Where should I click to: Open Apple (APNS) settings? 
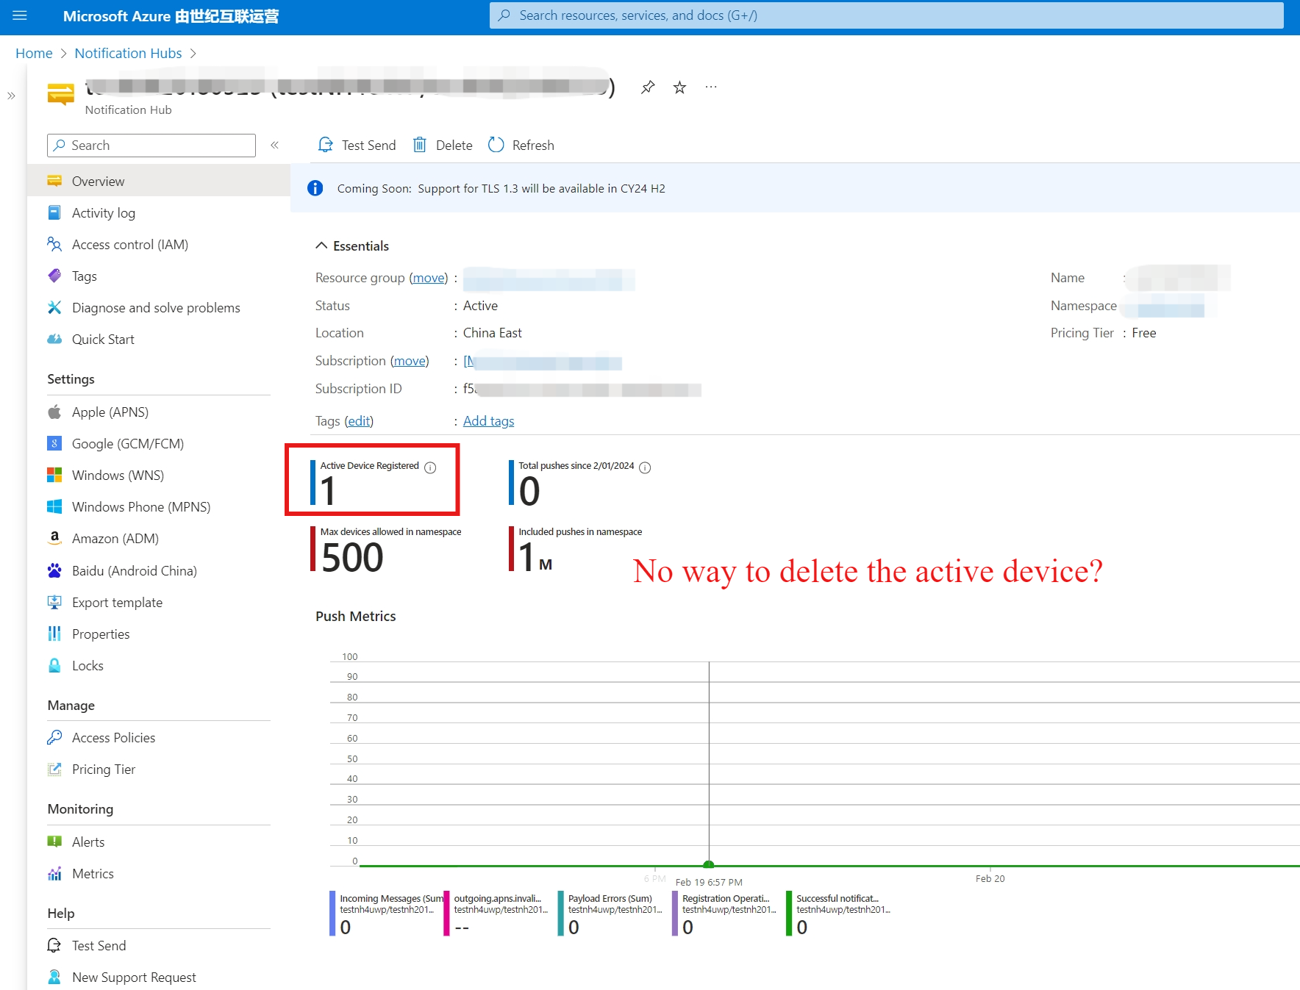[110, 412]
